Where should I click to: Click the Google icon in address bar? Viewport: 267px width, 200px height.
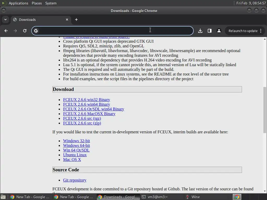coord(36,31)
